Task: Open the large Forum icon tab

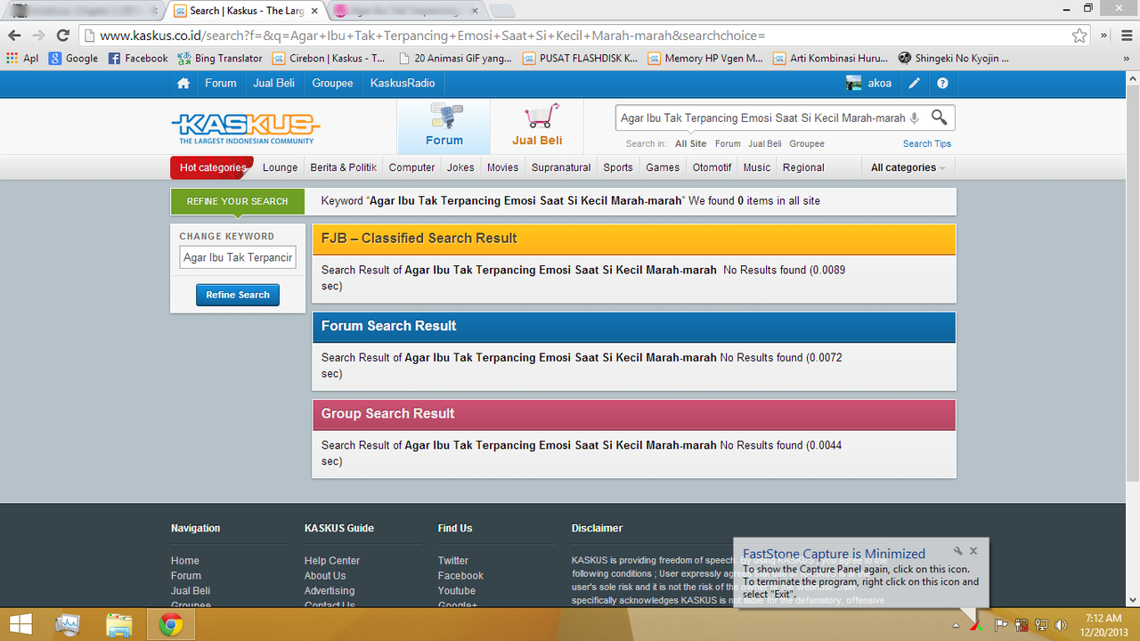Action: [444, 126]
